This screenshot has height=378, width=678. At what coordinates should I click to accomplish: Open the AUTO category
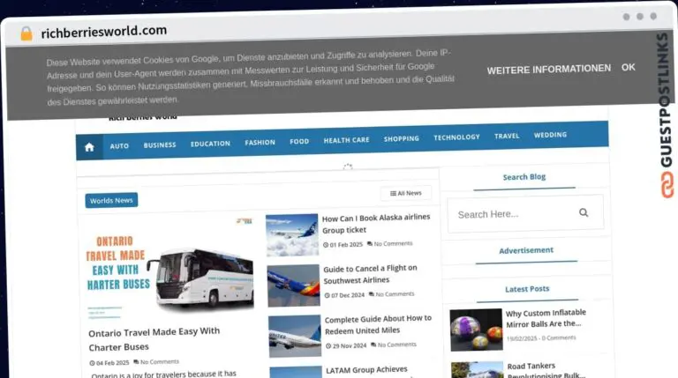coord(119,146)
